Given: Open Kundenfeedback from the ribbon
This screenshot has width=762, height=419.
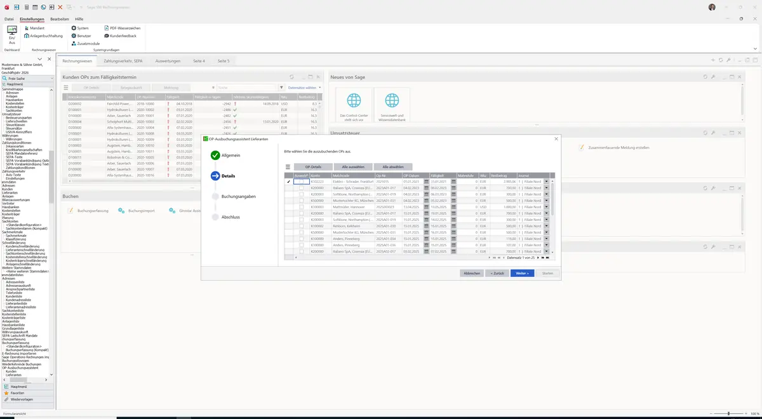Looking at the screenshot, I should [x=119, y=36].
